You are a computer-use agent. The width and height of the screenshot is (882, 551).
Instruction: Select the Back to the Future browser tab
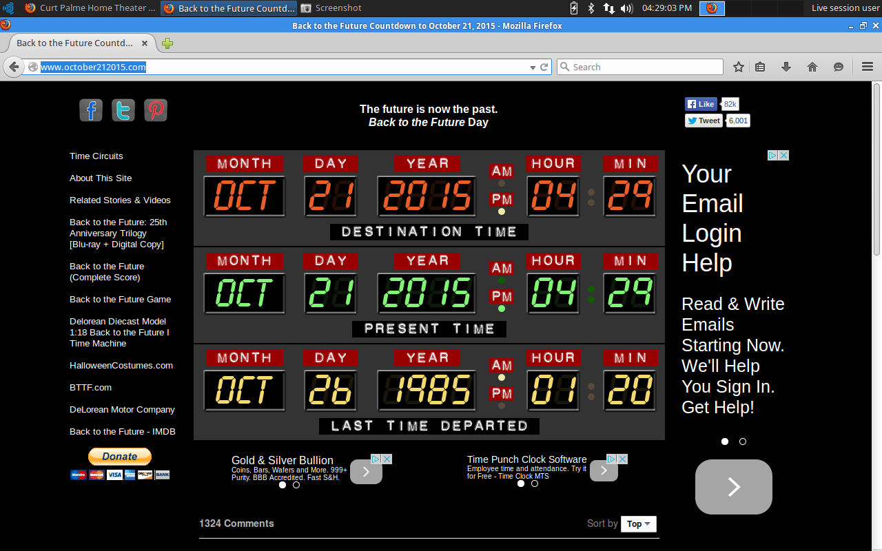pos(82,43)
